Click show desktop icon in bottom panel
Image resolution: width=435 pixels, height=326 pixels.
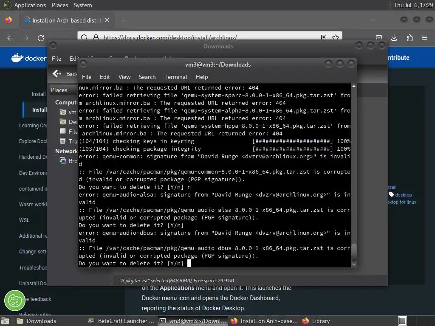[x=5, y=321]
